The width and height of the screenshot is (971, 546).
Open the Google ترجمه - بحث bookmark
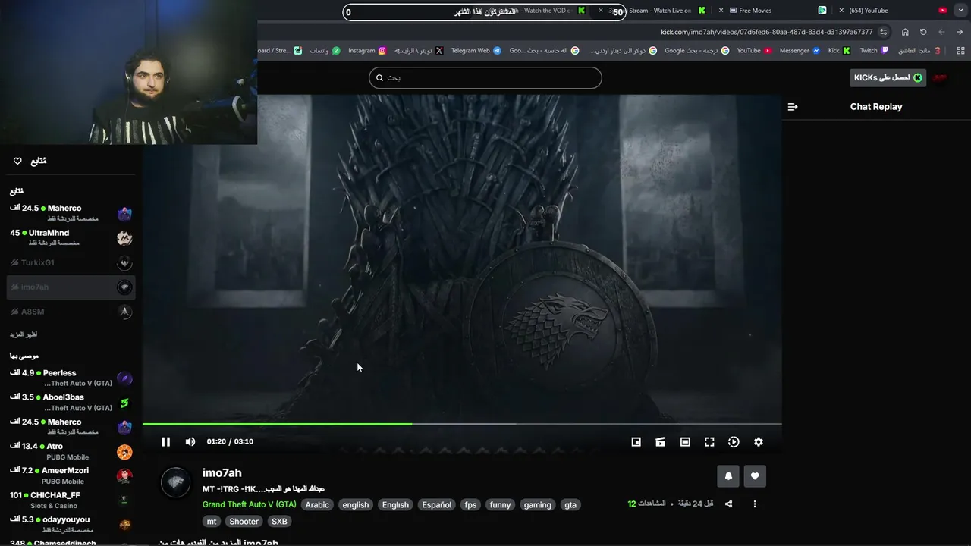tap(698, 51)
